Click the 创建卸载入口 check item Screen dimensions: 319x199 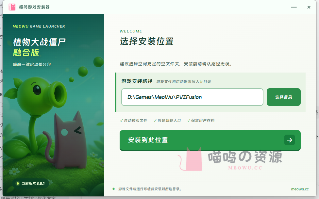167,121
